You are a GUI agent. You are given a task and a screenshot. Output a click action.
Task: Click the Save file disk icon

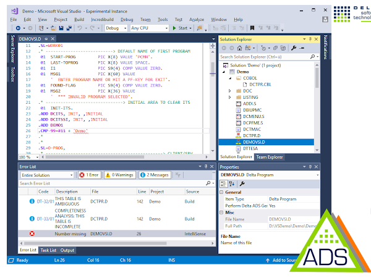point(61,28)
